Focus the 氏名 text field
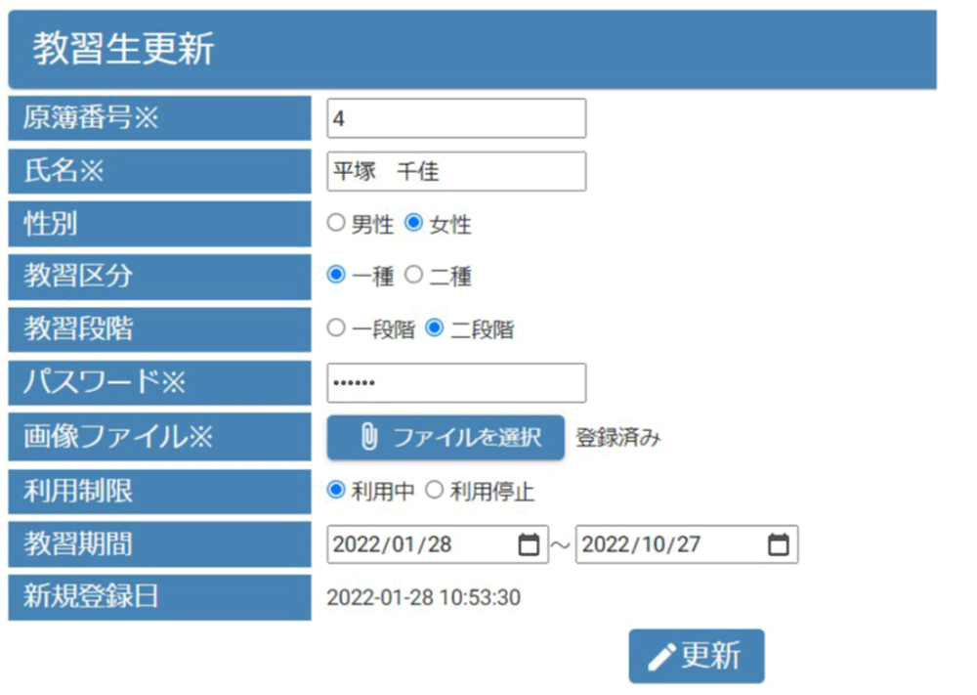 click(x=456, y=172)
